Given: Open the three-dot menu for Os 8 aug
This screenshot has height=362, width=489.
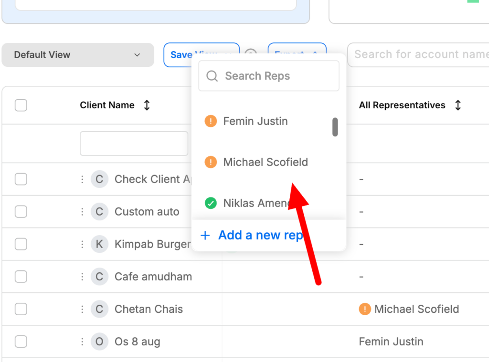Looking at the screenshot, I should (x=82, y=341).
